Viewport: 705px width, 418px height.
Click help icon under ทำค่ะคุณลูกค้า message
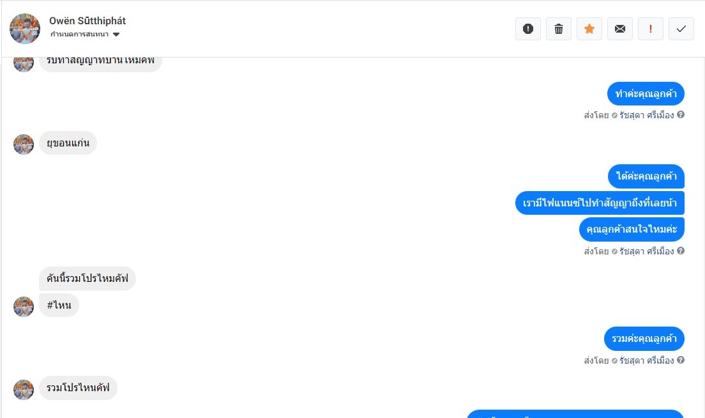pyautogui.click(x=681, y=115)
